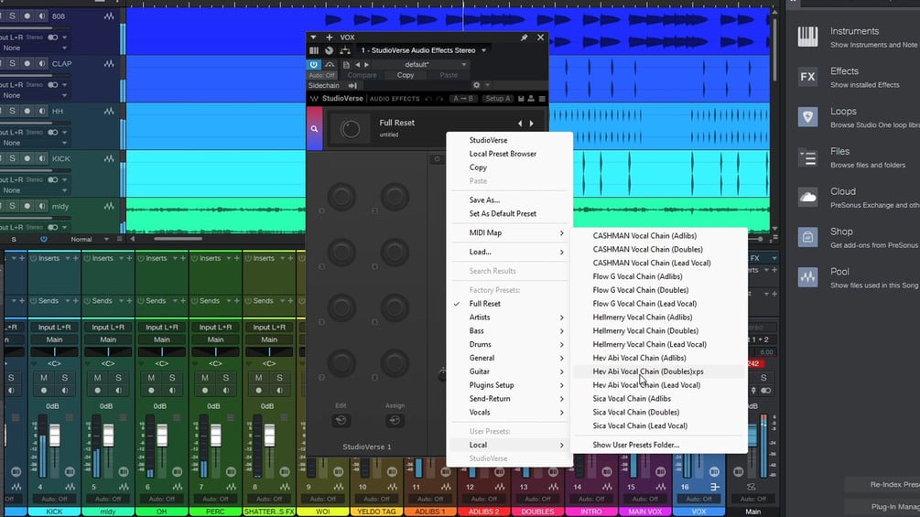
Task: Select previous StudioVerse preset arrow
Action: click(x=520, y=124)
